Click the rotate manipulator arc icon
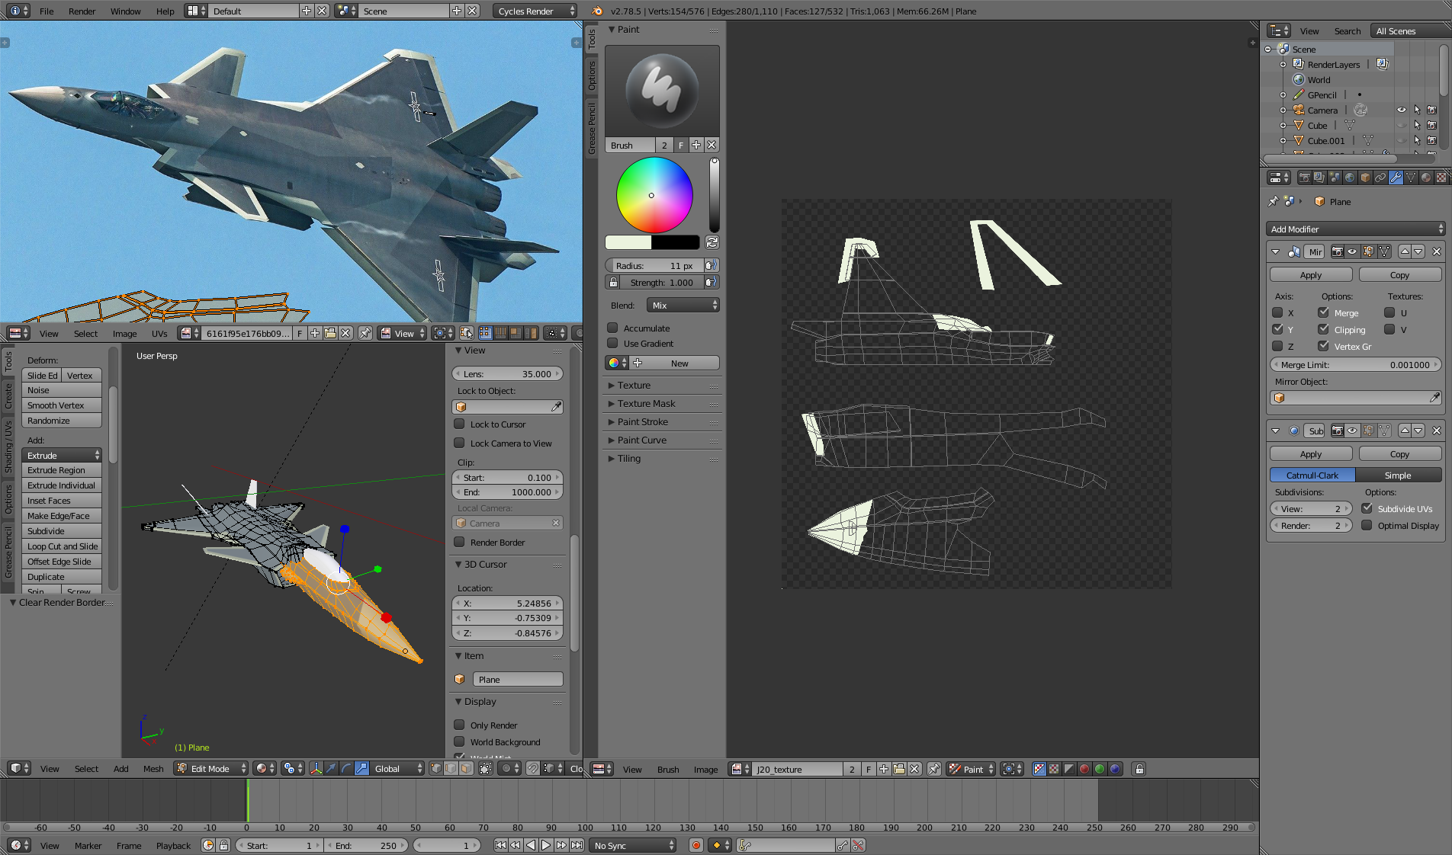Viewport: 1452px width, 855px height. point(347,768)
